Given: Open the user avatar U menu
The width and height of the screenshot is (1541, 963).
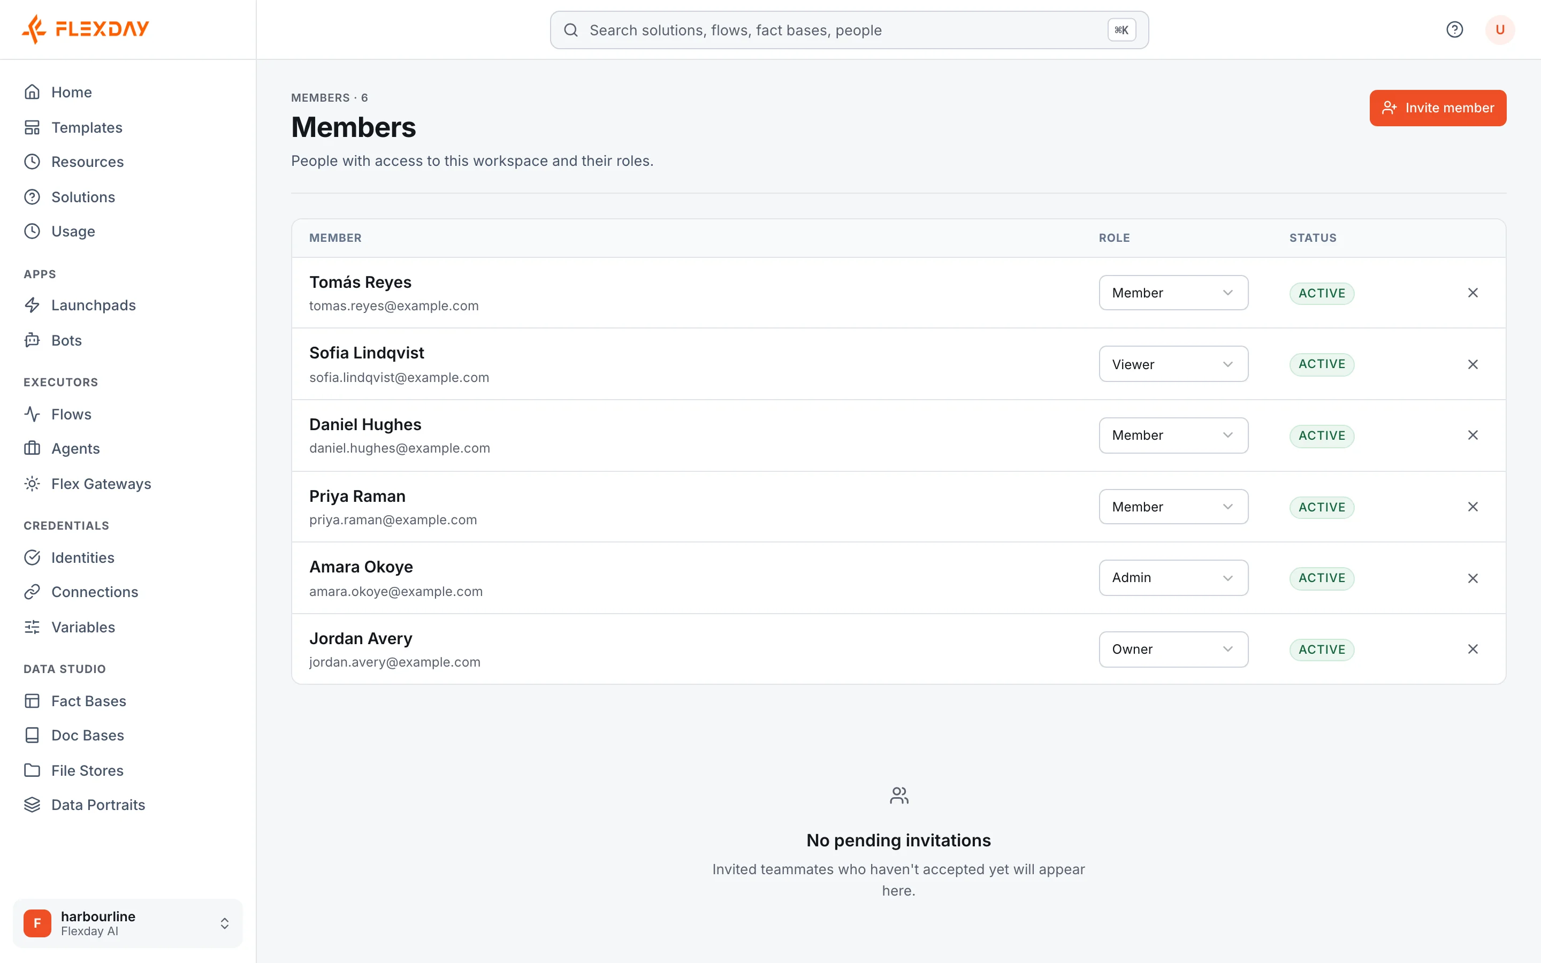Looking at the screenshot, I should click(1500, 30).
